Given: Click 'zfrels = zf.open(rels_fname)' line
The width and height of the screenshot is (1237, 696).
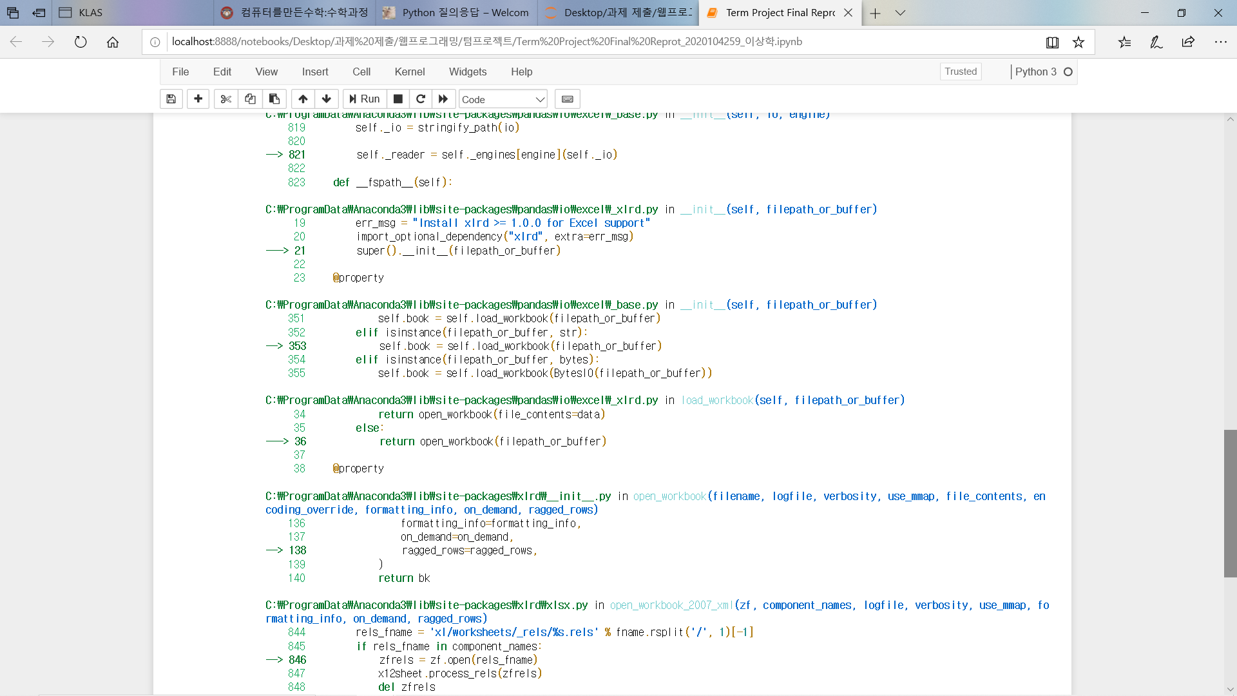Looking at the screenshot, I should 458,660.
